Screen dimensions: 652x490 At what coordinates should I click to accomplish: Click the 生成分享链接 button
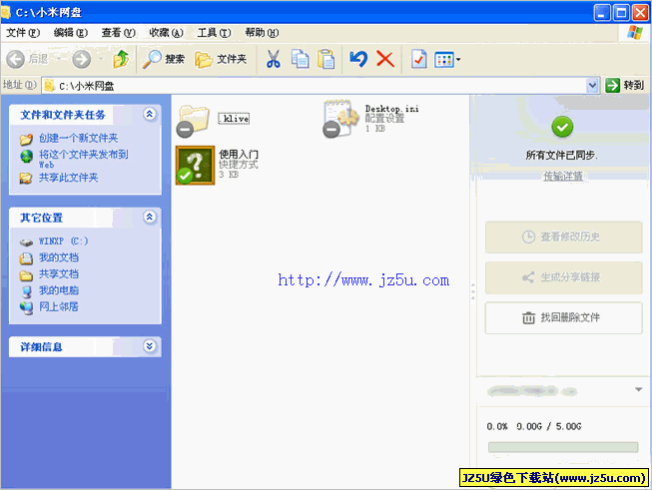coord(563,277)
